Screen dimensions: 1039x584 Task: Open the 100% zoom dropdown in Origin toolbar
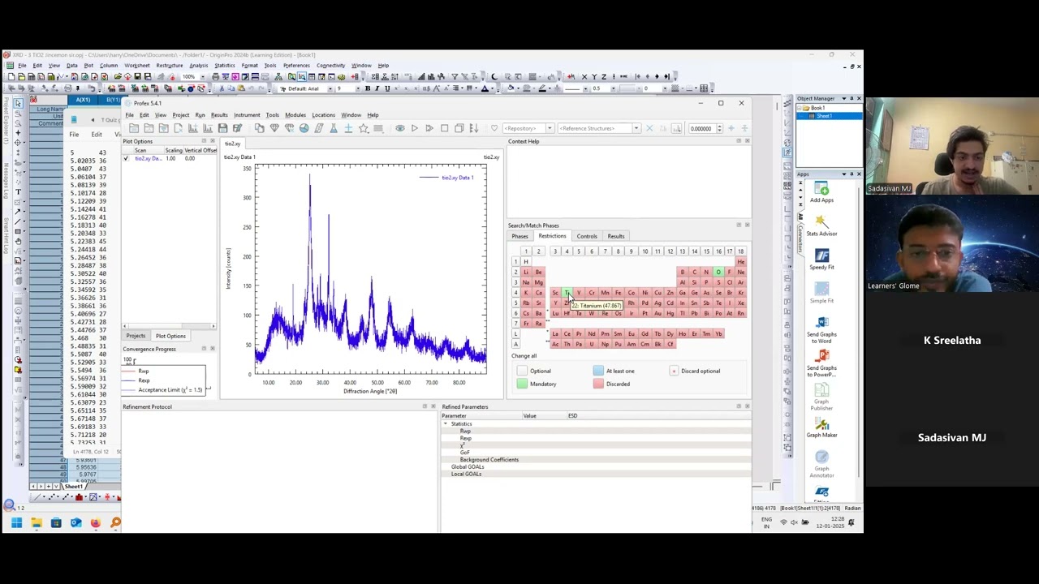tap(203, 76)
